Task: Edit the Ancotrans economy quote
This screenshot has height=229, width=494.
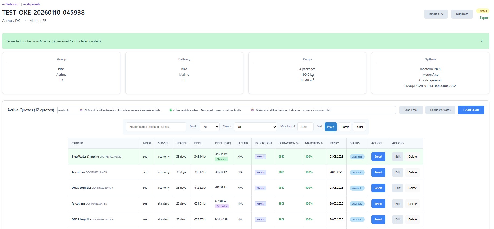Action: pyautogui.click(x=398, y=172)
